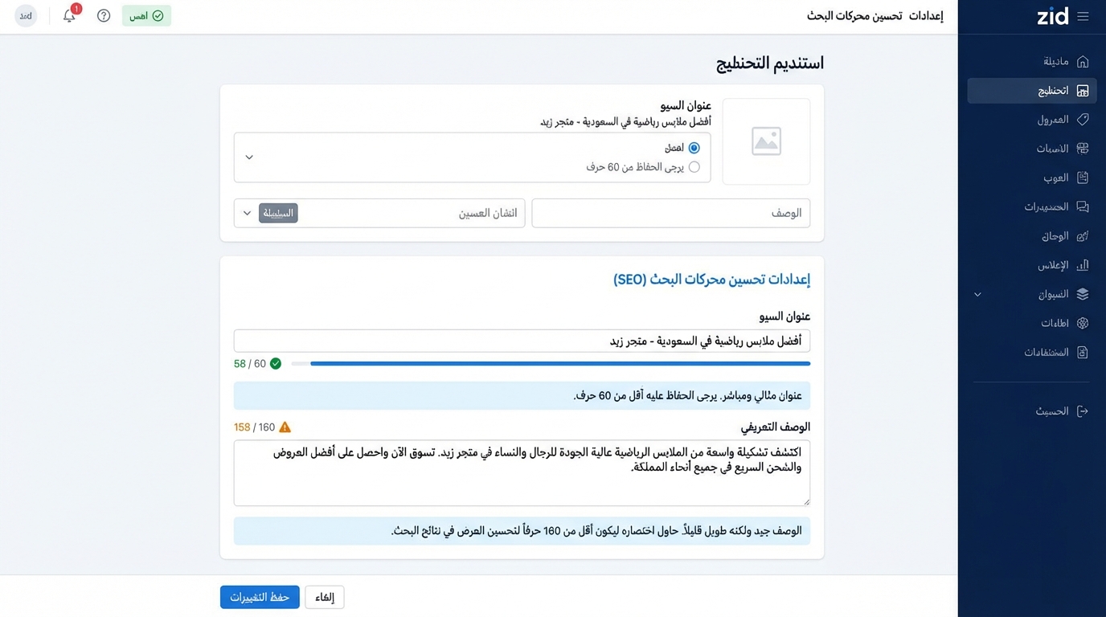This screenshot has width=1106, height=617.
Task: Open the keywords field dropdown chevron
Action: pyautogui.click(x=247, y=213)
